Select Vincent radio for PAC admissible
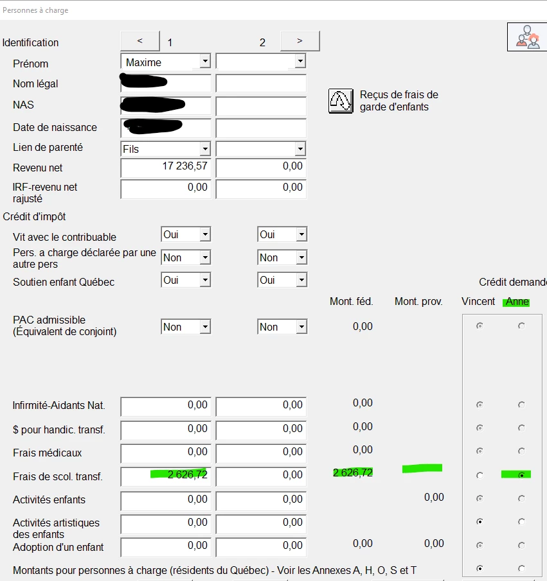Viewport: 547px width, 581px height. pos(480,325)
